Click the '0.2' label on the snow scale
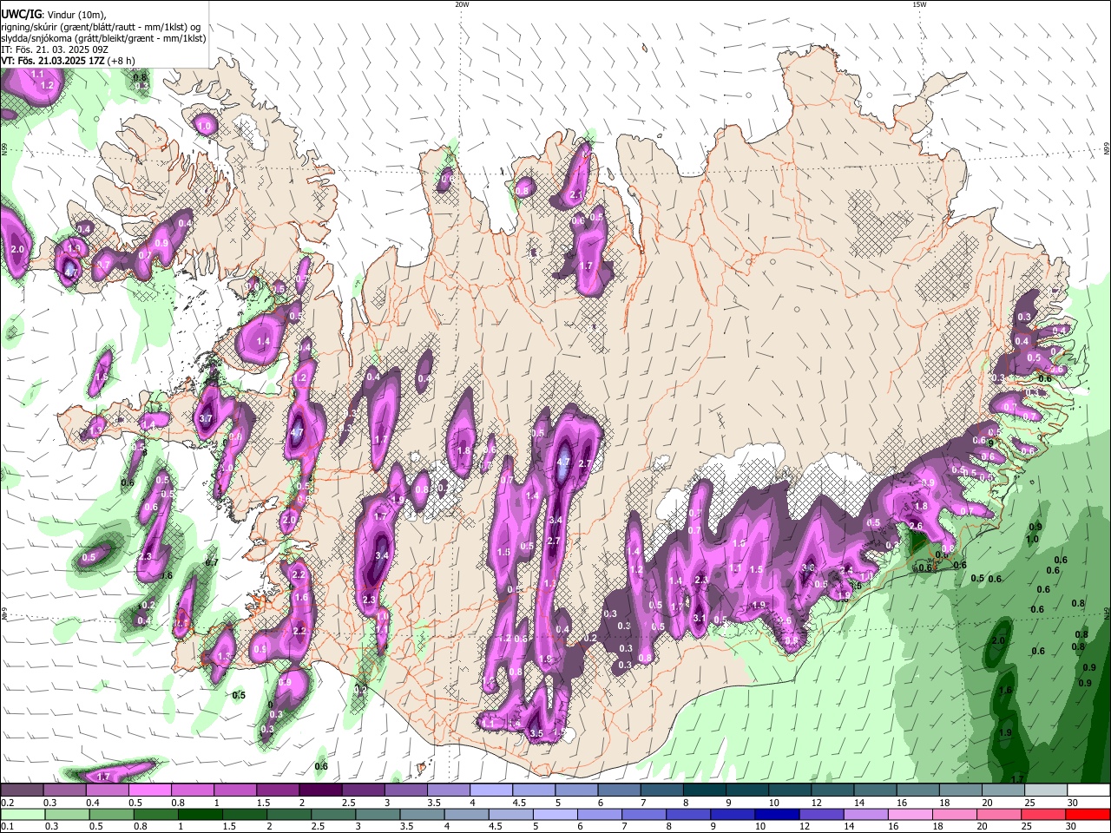The width and height of the screenshot is (1111, 833). (7, 803)
